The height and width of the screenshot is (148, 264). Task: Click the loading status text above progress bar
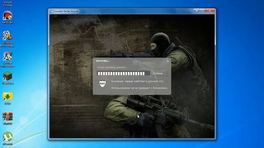tap(112, 67)
